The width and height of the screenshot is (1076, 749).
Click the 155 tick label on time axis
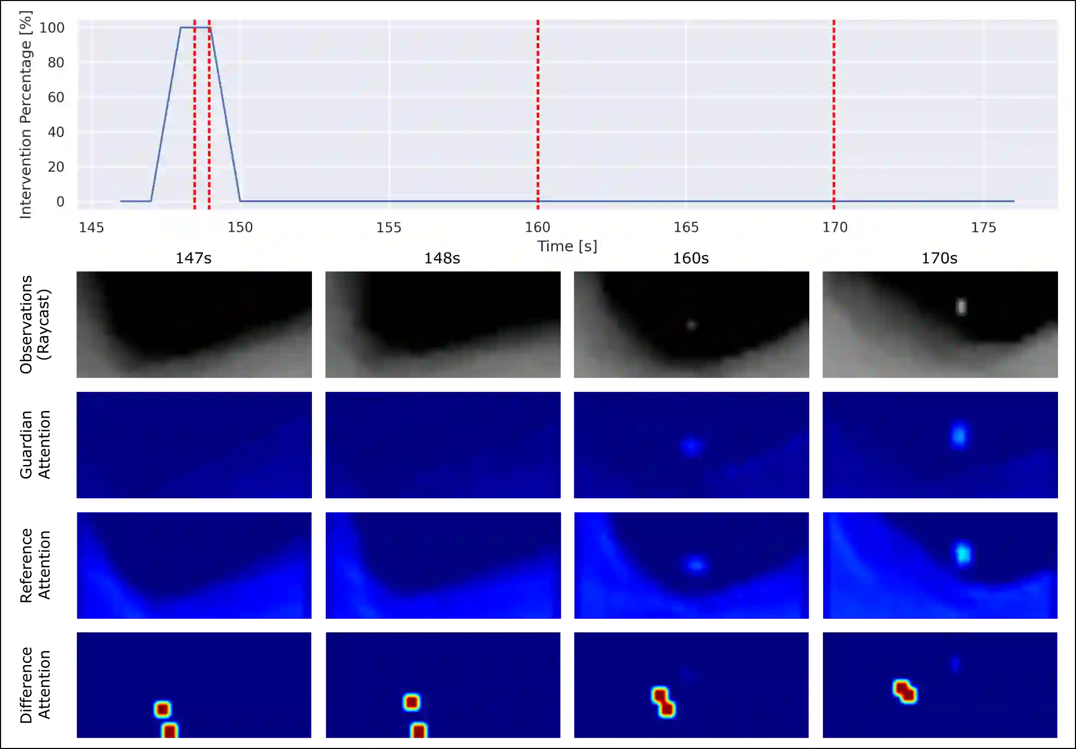coord(388,227)
